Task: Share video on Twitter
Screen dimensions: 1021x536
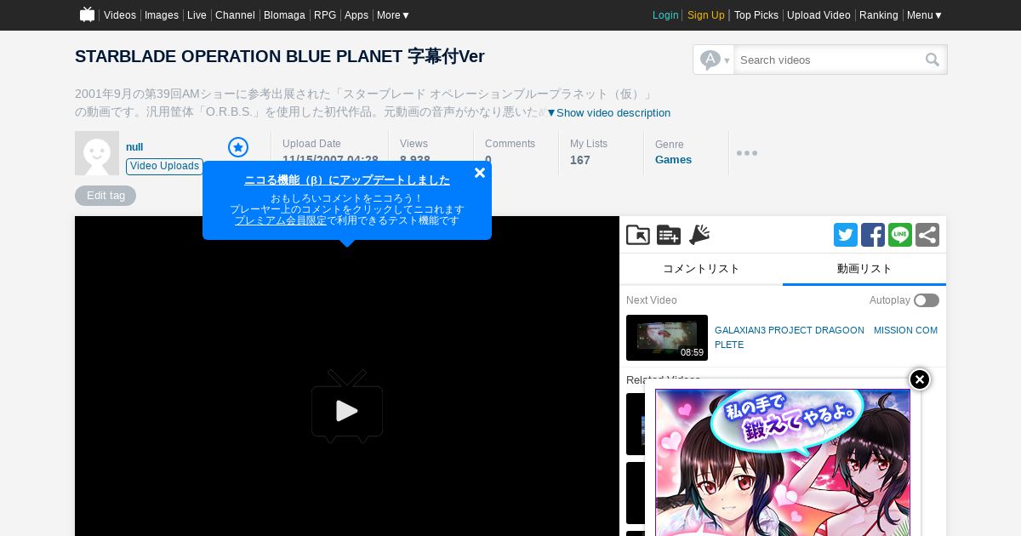Action: coord(846,235)
